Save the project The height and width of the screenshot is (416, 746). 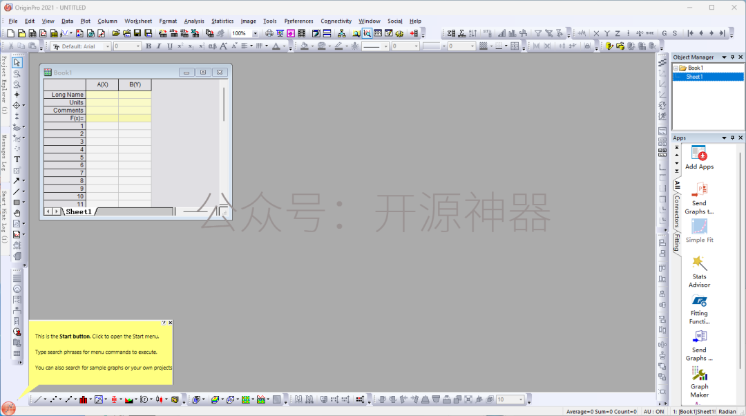[137, 33]
